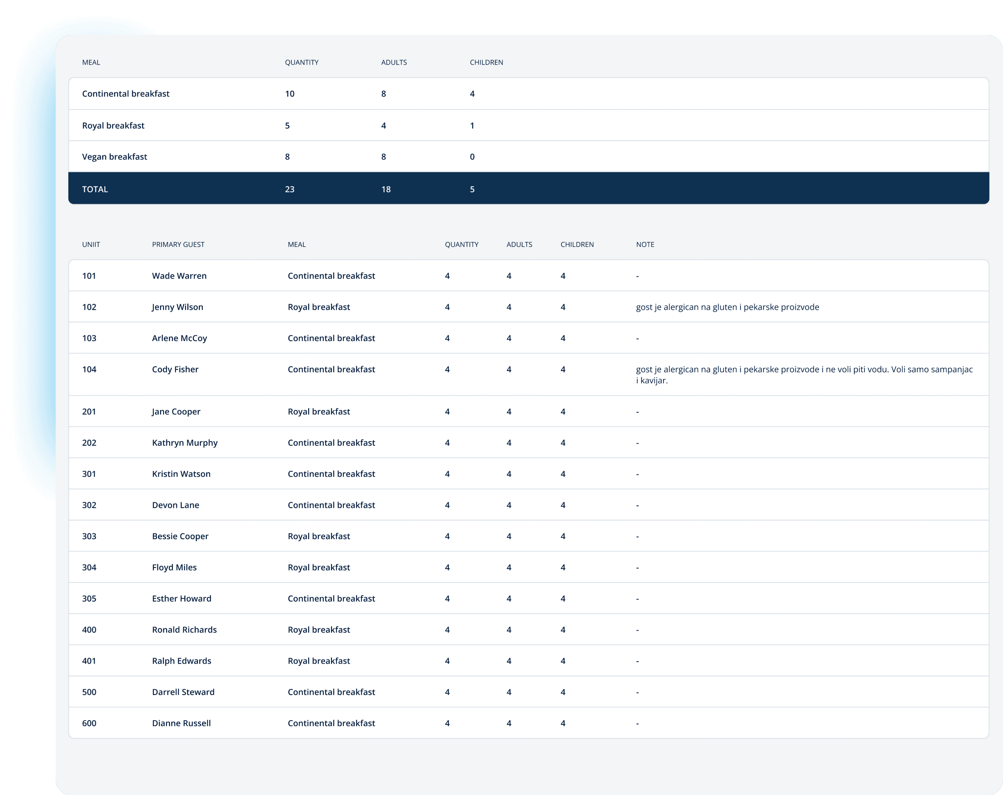Select guest Wade Warren
The height and width of the screenshot is (795, 1003).
click(x=179, y=276)
